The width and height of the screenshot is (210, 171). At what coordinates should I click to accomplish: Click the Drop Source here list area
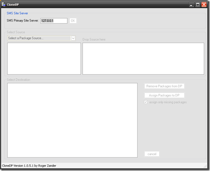143,58
